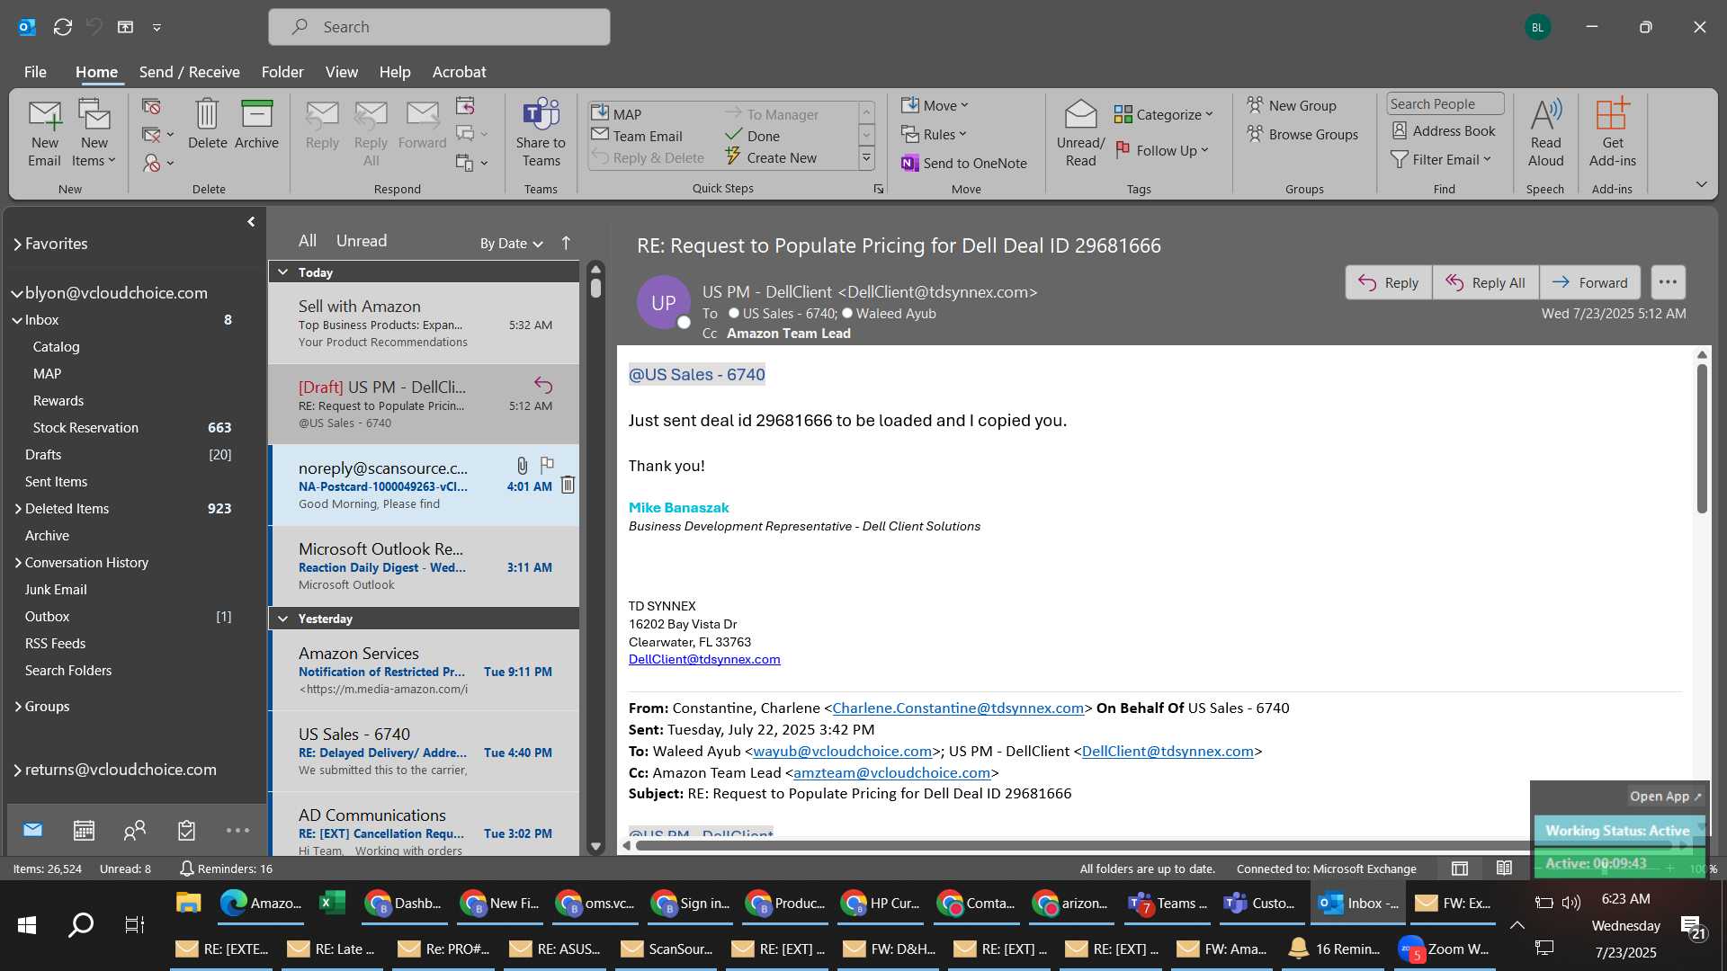The image size is (1727, 971).
Task: Toggle the All filter in message list
Action: pos(308,241)
